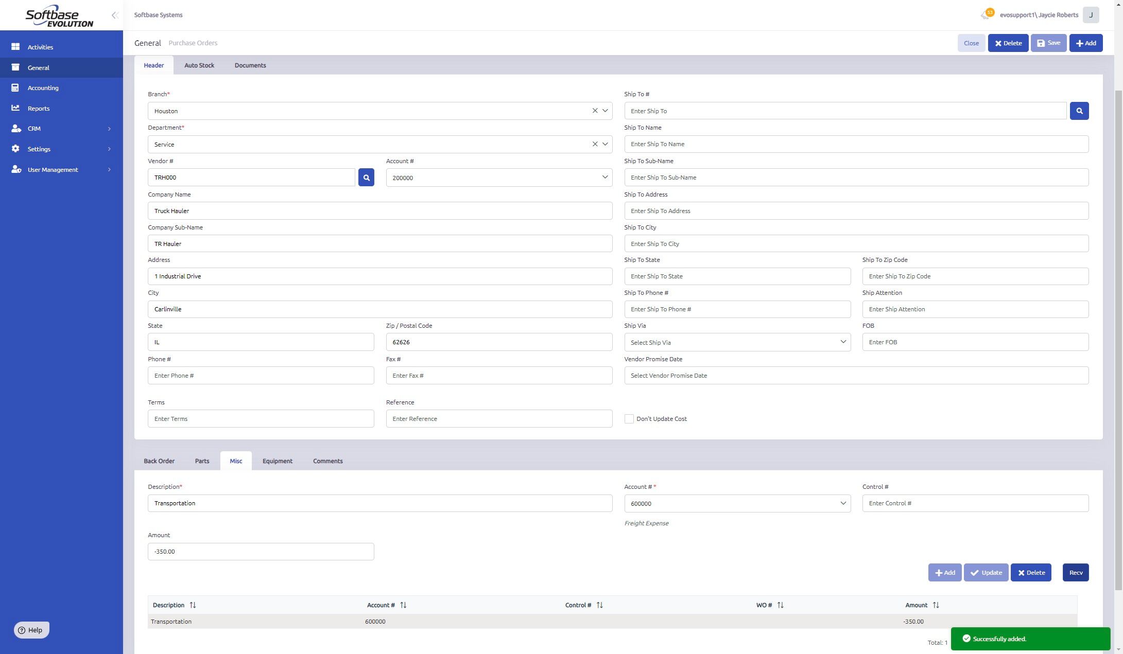The image size is (1123, 654).
Task: Open the Equipment tab
Action: (x=277, y=461)
